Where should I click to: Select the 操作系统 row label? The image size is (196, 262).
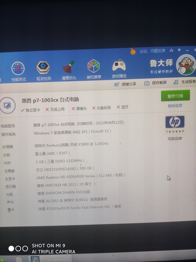click(9, 134)
